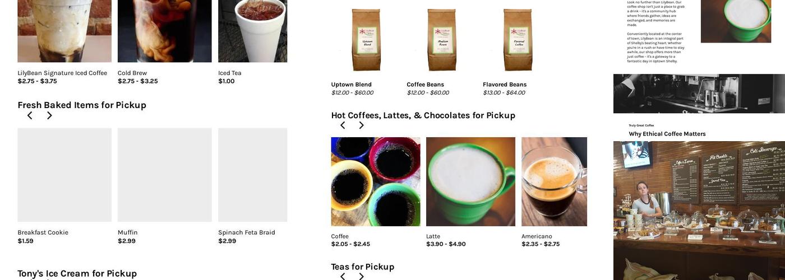Image resolution: width=785 pixels, height=280 pixels.
Task: Open the Spinach Feta Braid item link
Action: [x=247, y=232]
